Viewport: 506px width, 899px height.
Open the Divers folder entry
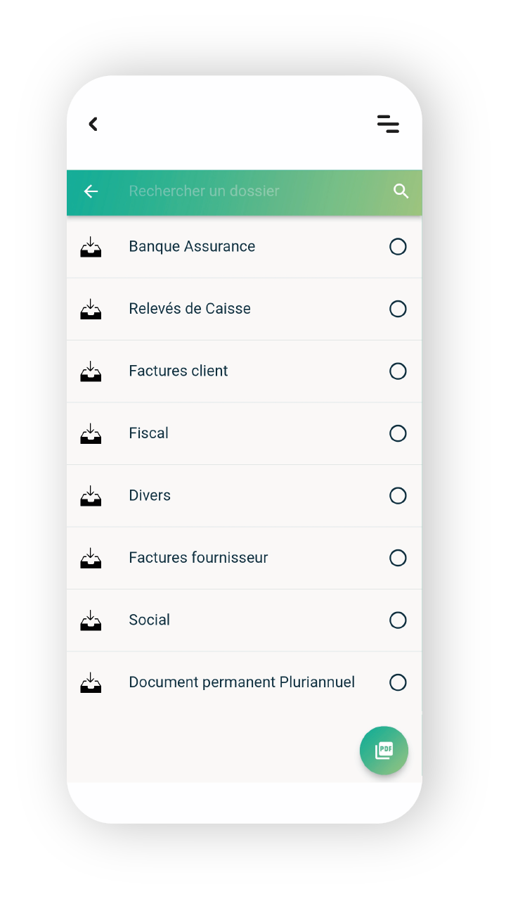tap(245, 496)
